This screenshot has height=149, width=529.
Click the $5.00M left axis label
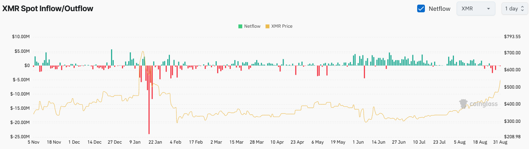(22, 51)
